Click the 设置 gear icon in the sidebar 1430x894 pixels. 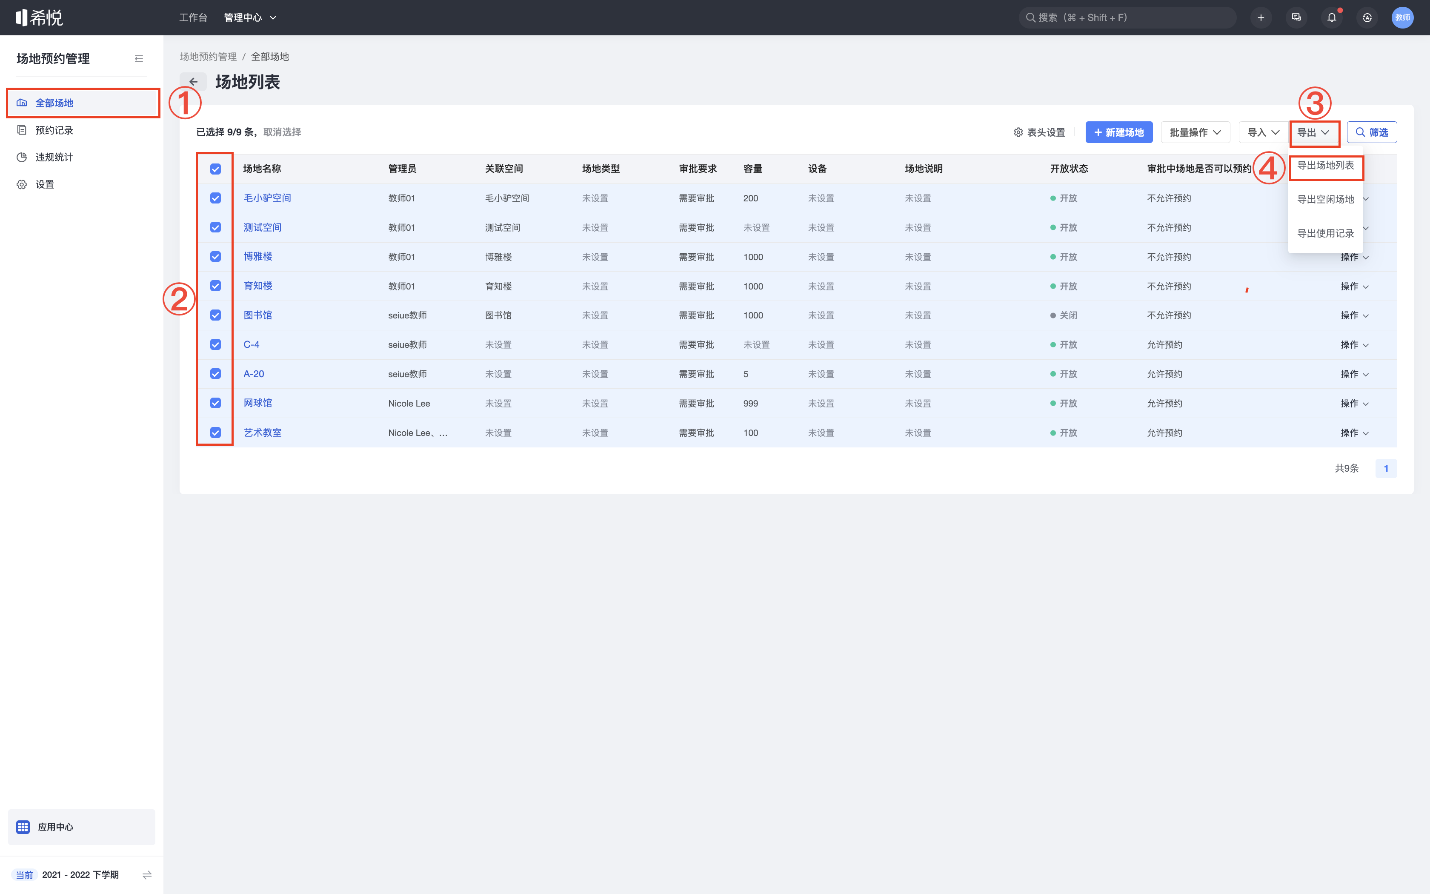(x=22, y=184)
